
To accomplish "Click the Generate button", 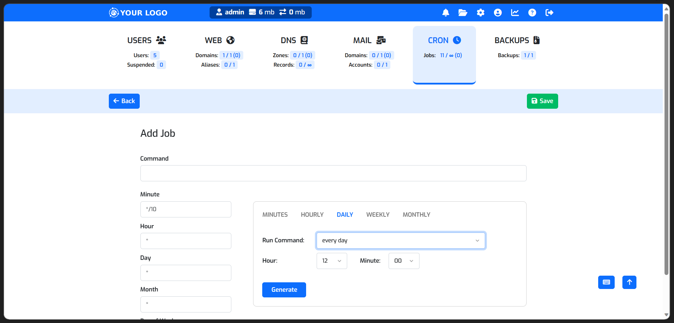I will [x=284, y=290].
